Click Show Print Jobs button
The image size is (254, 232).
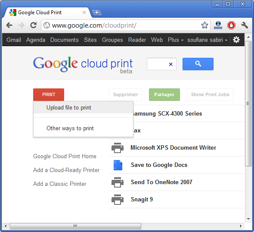click(210, 94)
